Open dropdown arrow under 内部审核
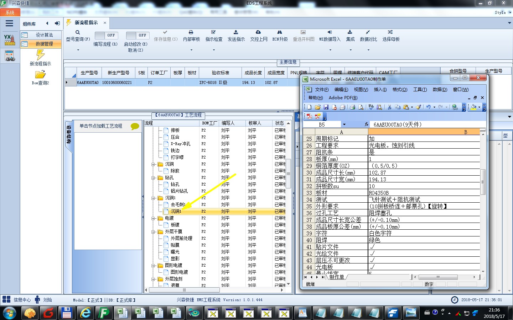Screen dimensions: 513x320 (191, 50)
